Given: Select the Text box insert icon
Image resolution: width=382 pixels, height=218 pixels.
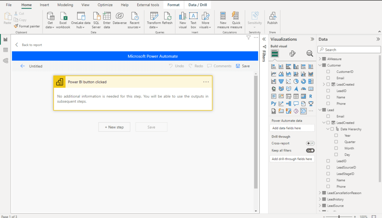Looking at the screenshot, I should coord(193,16).
